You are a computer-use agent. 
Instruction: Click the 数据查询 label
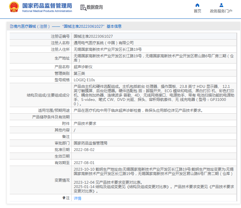click(x=95, y=7)
